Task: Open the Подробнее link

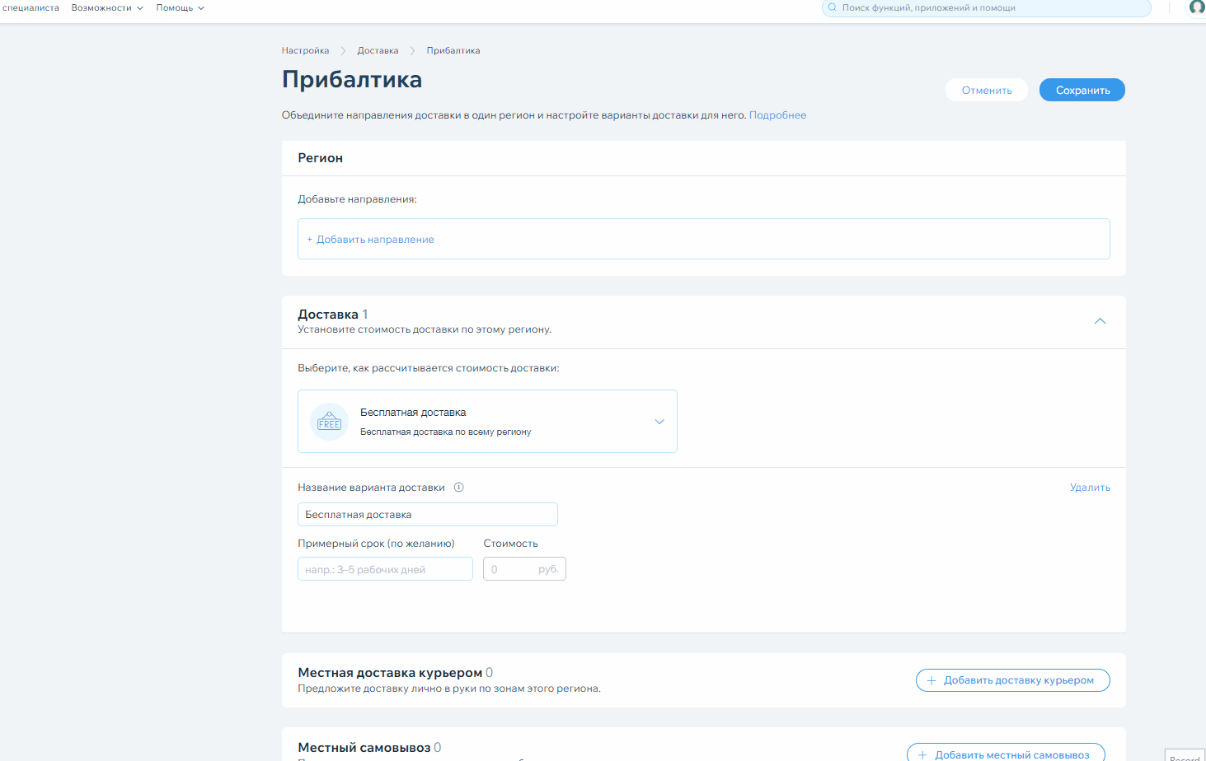Action: click(x=777, y=115)
